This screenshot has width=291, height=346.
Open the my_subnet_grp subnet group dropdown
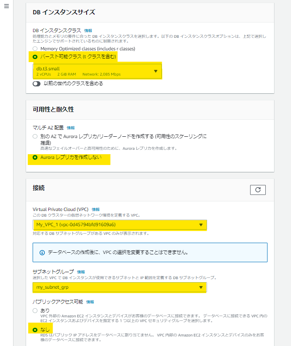(x=120, y=287)
